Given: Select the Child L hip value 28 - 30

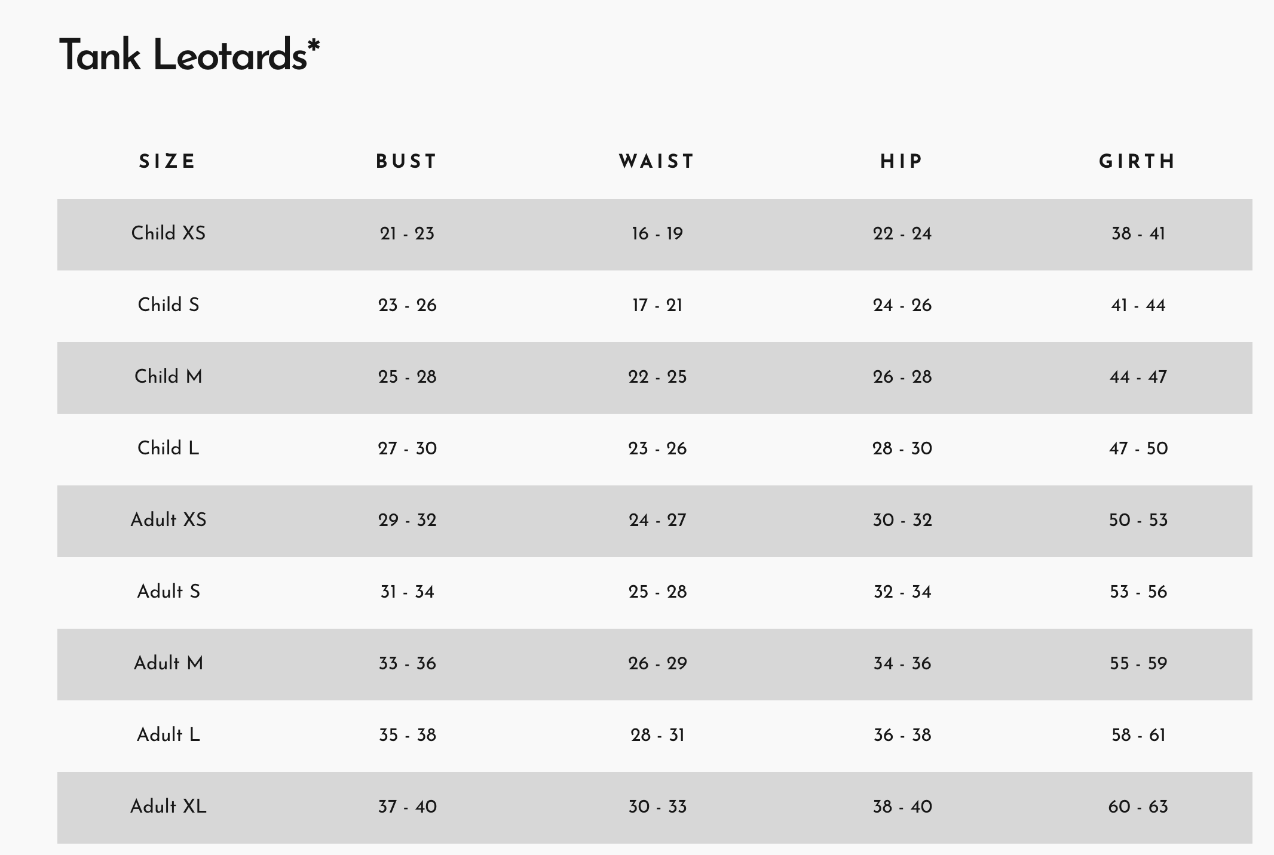Looking at the screenshot, I should [902, 448].
